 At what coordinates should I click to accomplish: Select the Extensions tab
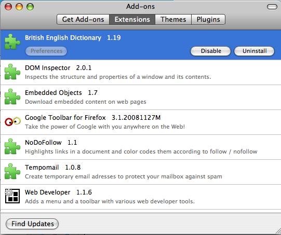[132, 20]
